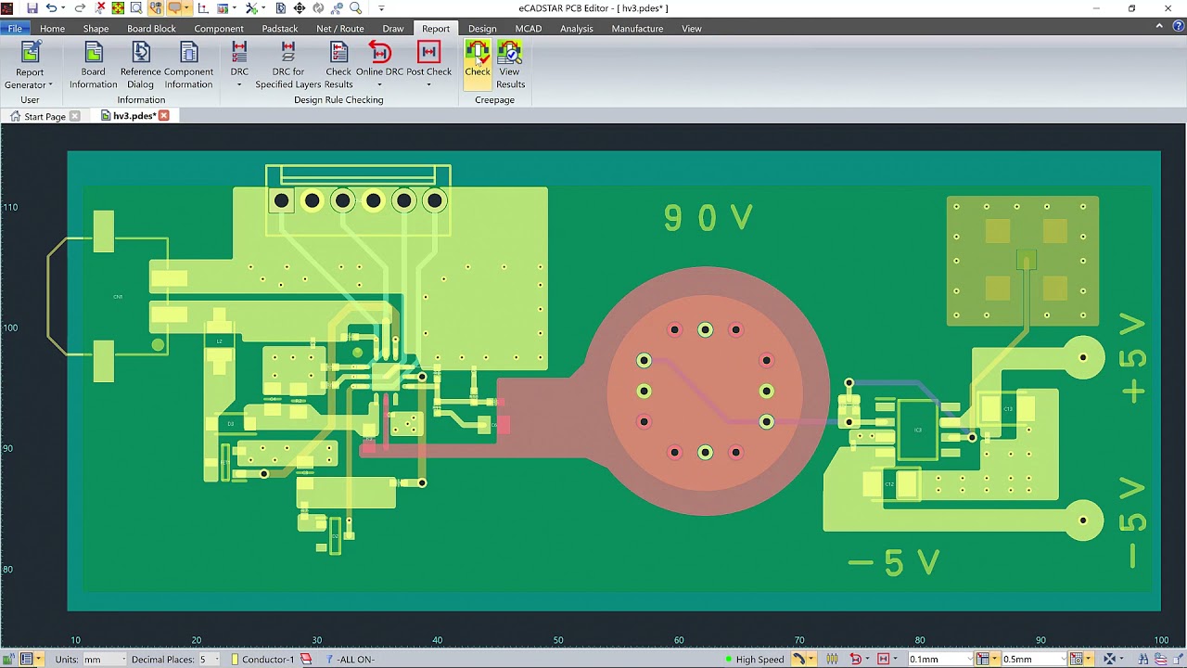Expand the Report Generator dropdown arrow
The height and width of the screenshot is (668, 1187).
pos(50,84)
